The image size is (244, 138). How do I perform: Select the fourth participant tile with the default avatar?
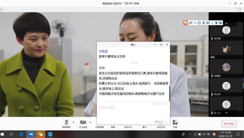point(226,87)
